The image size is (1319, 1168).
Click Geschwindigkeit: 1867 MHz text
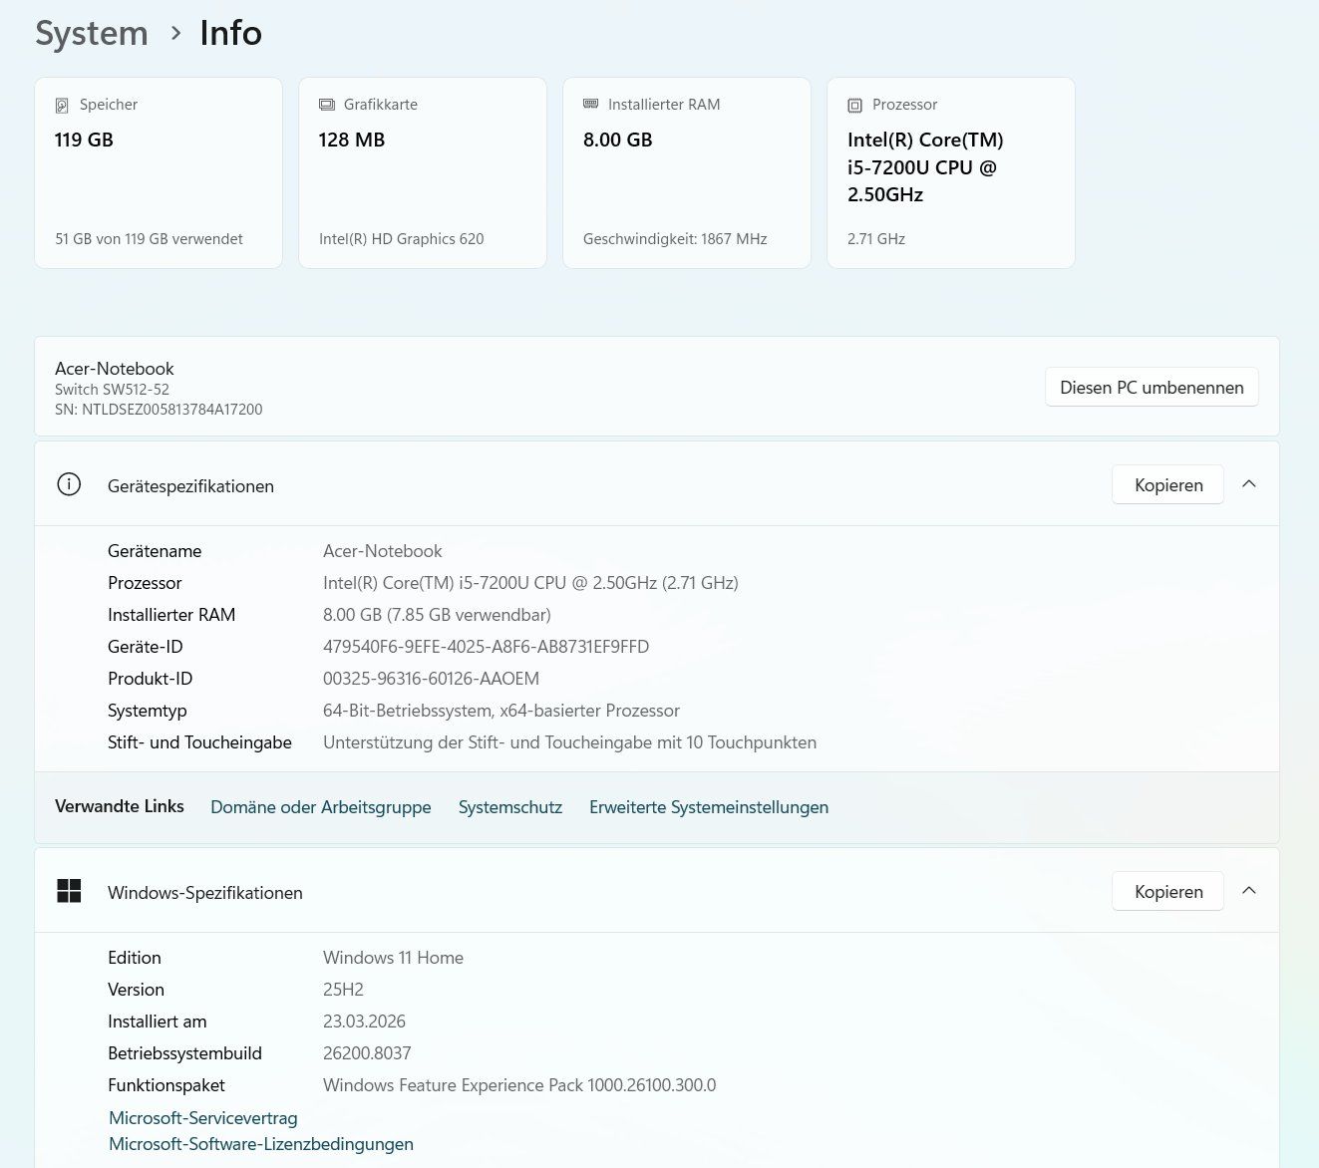(675, 239)
